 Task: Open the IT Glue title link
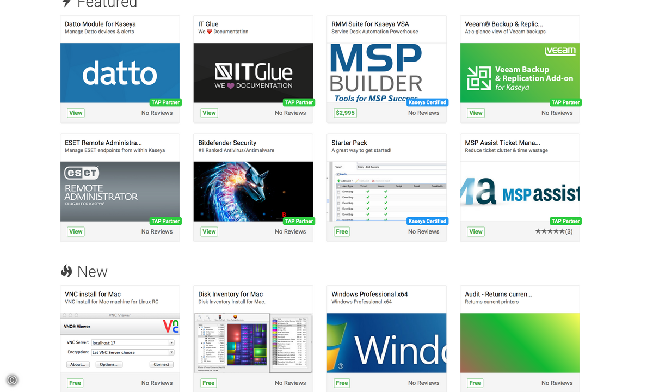(x=208, y=24)
